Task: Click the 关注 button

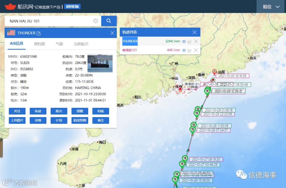Action: [x=17, y=111]
